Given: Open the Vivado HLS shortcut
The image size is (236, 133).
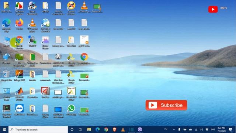Looking at the screenshot, I should click(x=71, y=94).
